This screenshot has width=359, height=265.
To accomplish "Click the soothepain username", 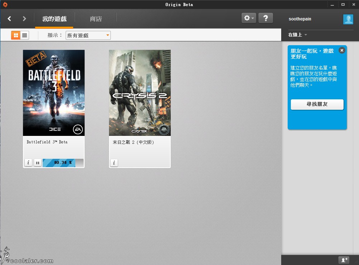I will coord(300,19).
